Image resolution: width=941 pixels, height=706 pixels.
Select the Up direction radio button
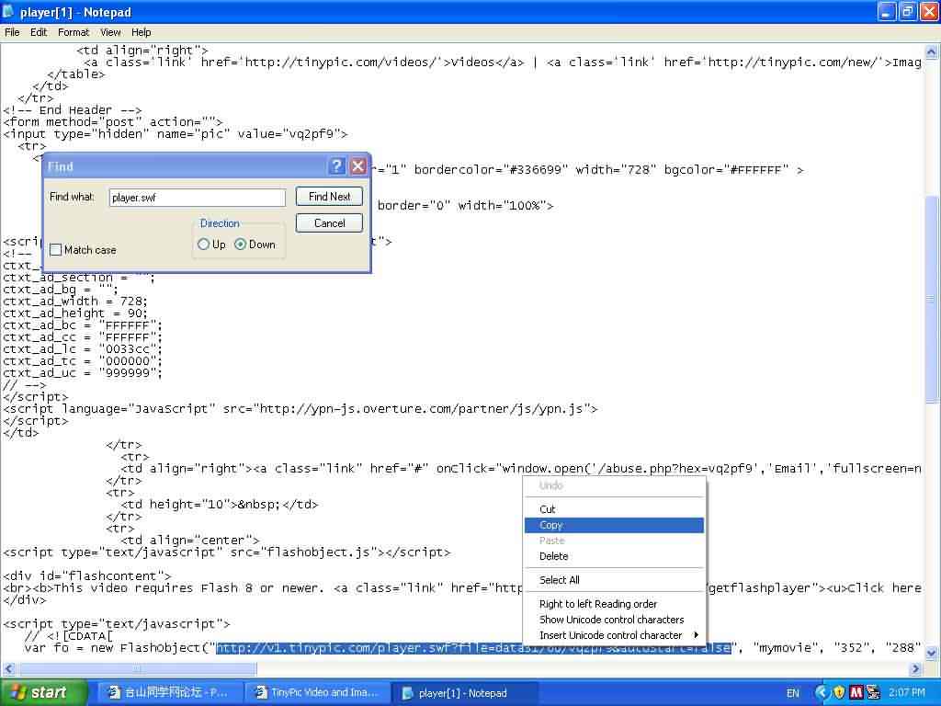click(x=204, y=245)
